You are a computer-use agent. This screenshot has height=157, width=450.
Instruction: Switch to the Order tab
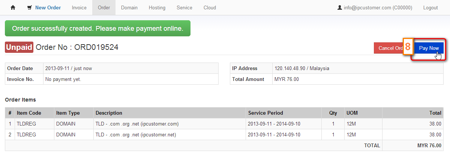(104, 7)
